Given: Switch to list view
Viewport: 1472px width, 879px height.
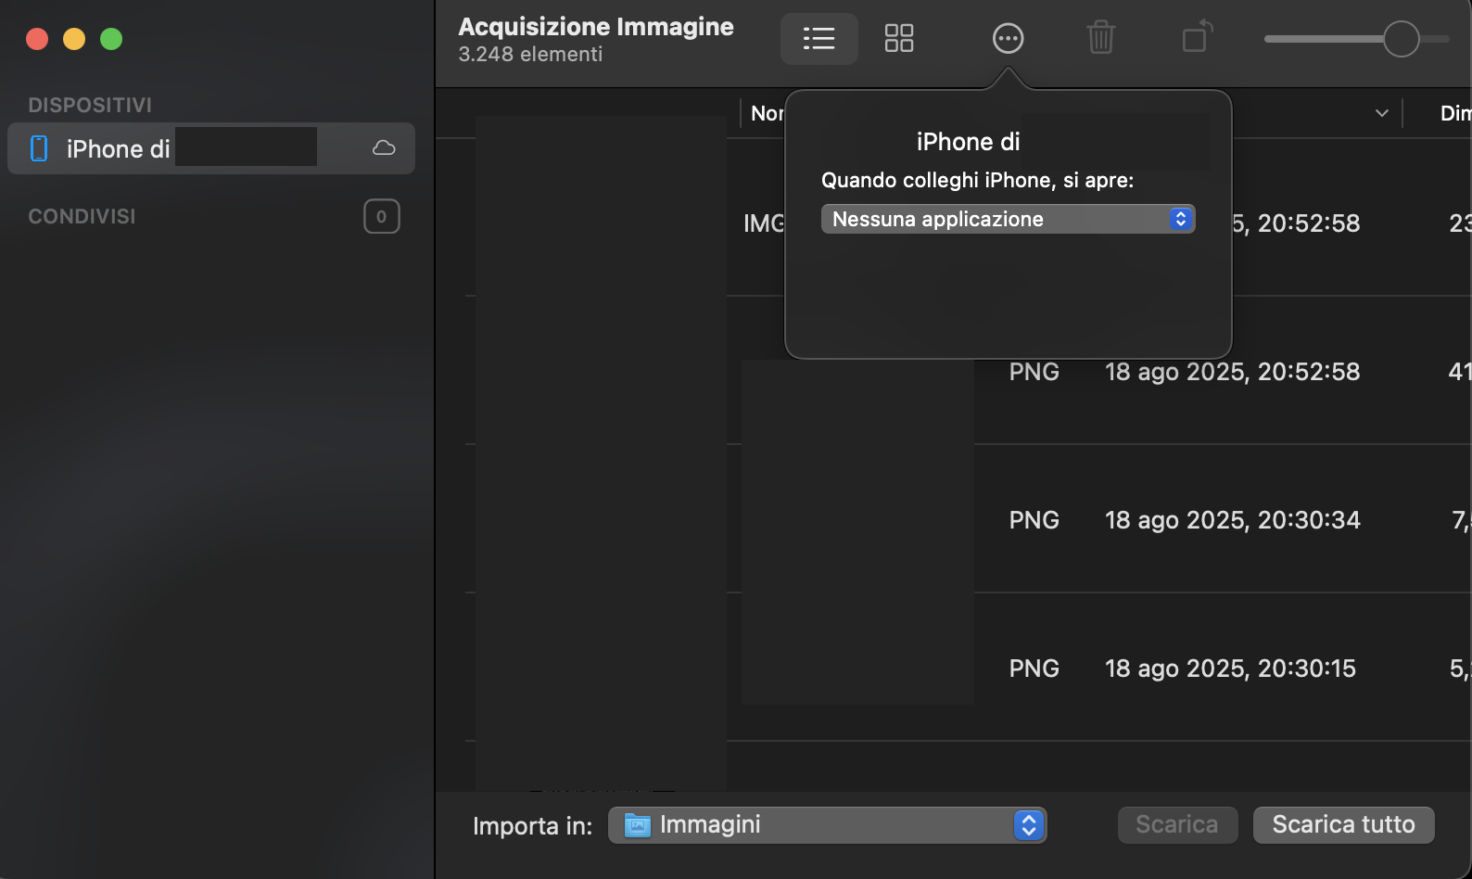Looking at the screenshot, I should click(x=818, y=39).
